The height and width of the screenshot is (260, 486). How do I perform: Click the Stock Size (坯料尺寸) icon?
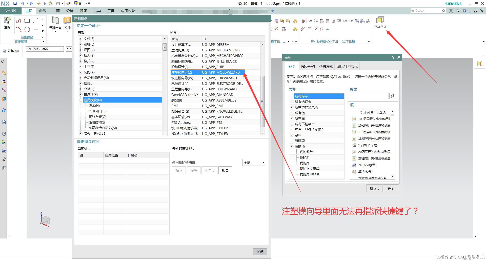(380, 20)
